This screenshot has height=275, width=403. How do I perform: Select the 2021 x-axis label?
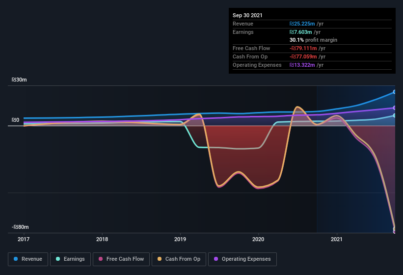tap(336, 239)
